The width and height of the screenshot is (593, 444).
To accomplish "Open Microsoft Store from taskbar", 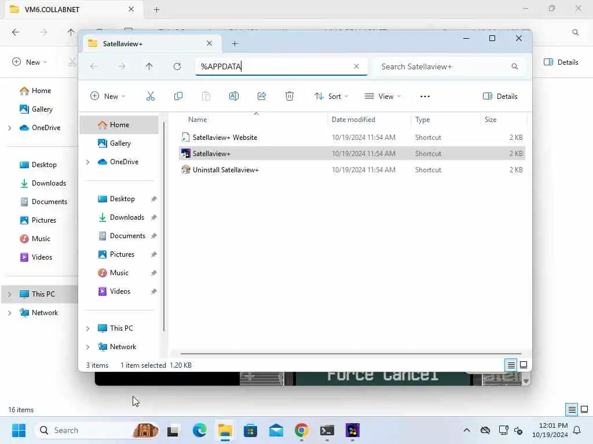I will click(250, 430).
